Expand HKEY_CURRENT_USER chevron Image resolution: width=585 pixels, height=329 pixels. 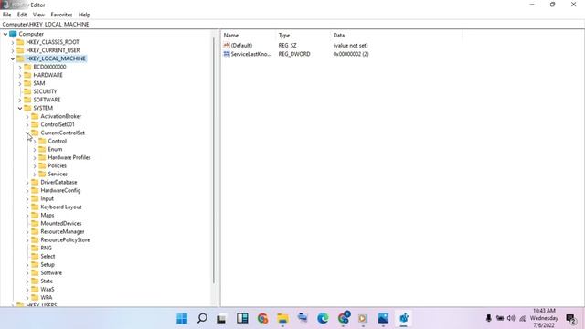point(13,50)
